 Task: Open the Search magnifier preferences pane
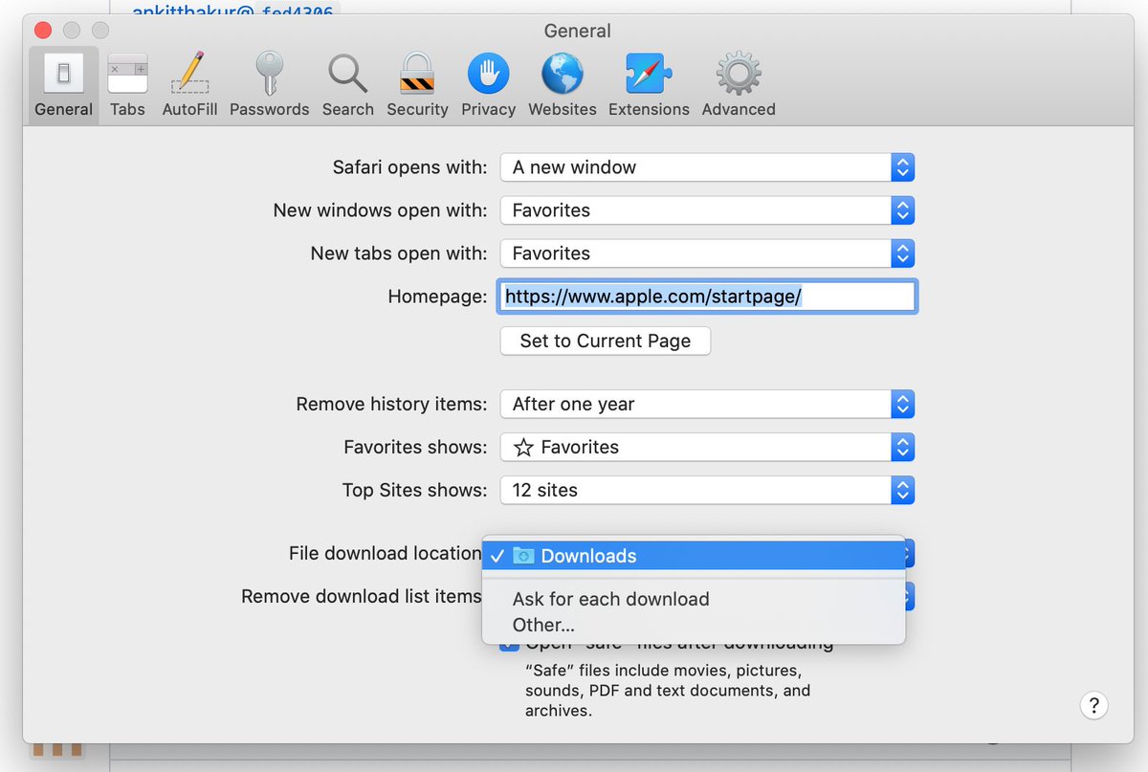347,85
